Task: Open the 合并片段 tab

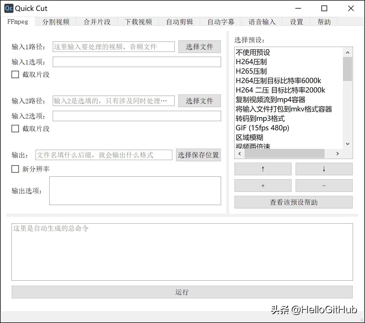Action: (x=97, y=22)
